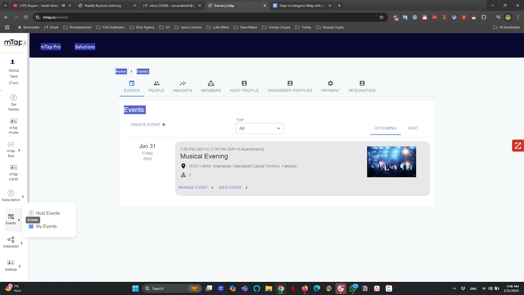Screen dimensions: 524x295
Task: Click the Get Started sidebar icon
Action: (x=13, y=98)
